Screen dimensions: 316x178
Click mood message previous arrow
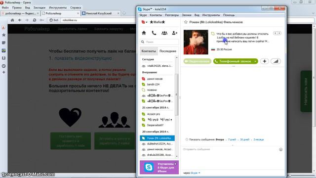click(275, 33)
